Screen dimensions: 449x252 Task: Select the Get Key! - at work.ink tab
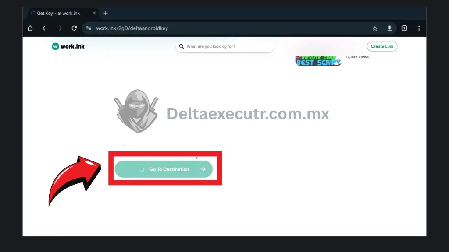pos(63,14)
